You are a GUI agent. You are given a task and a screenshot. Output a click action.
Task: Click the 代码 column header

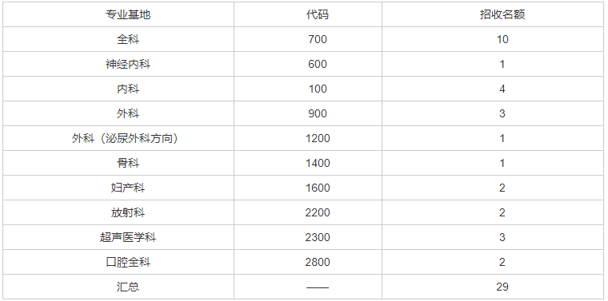(317, 14)
